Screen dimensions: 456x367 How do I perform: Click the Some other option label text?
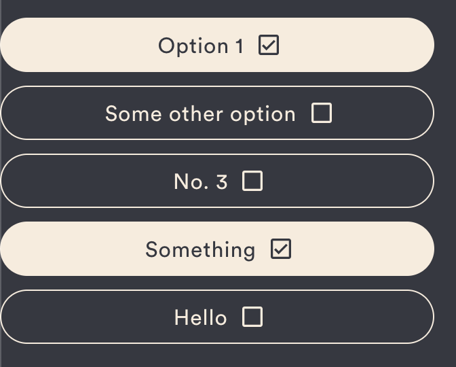200,113
